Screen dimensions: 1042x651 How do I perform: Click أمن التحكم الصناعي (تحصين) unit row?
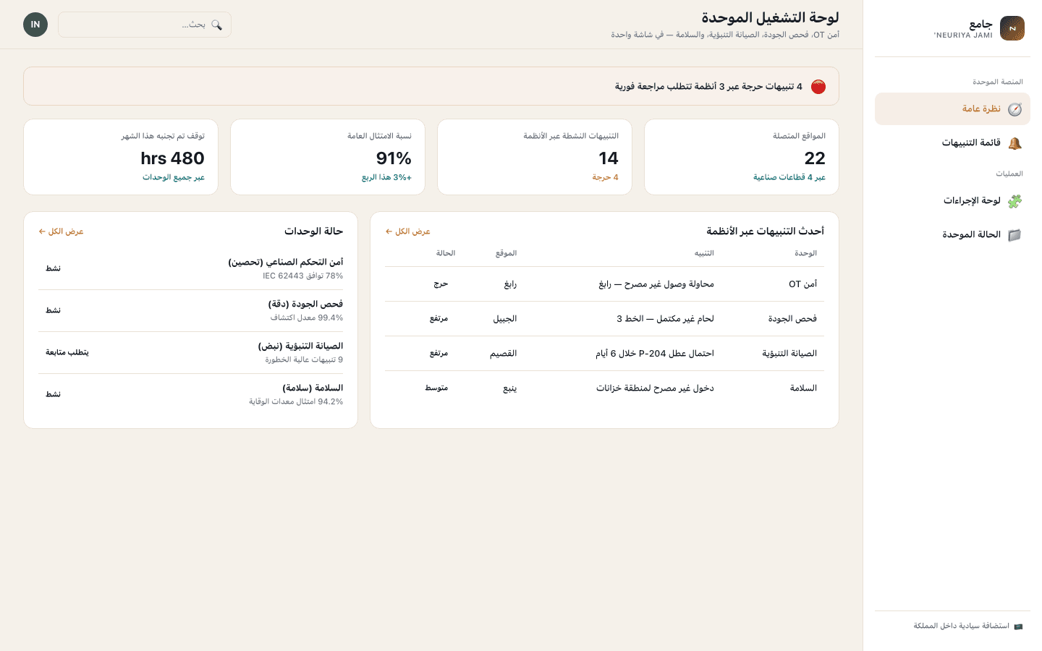point(191,268)
